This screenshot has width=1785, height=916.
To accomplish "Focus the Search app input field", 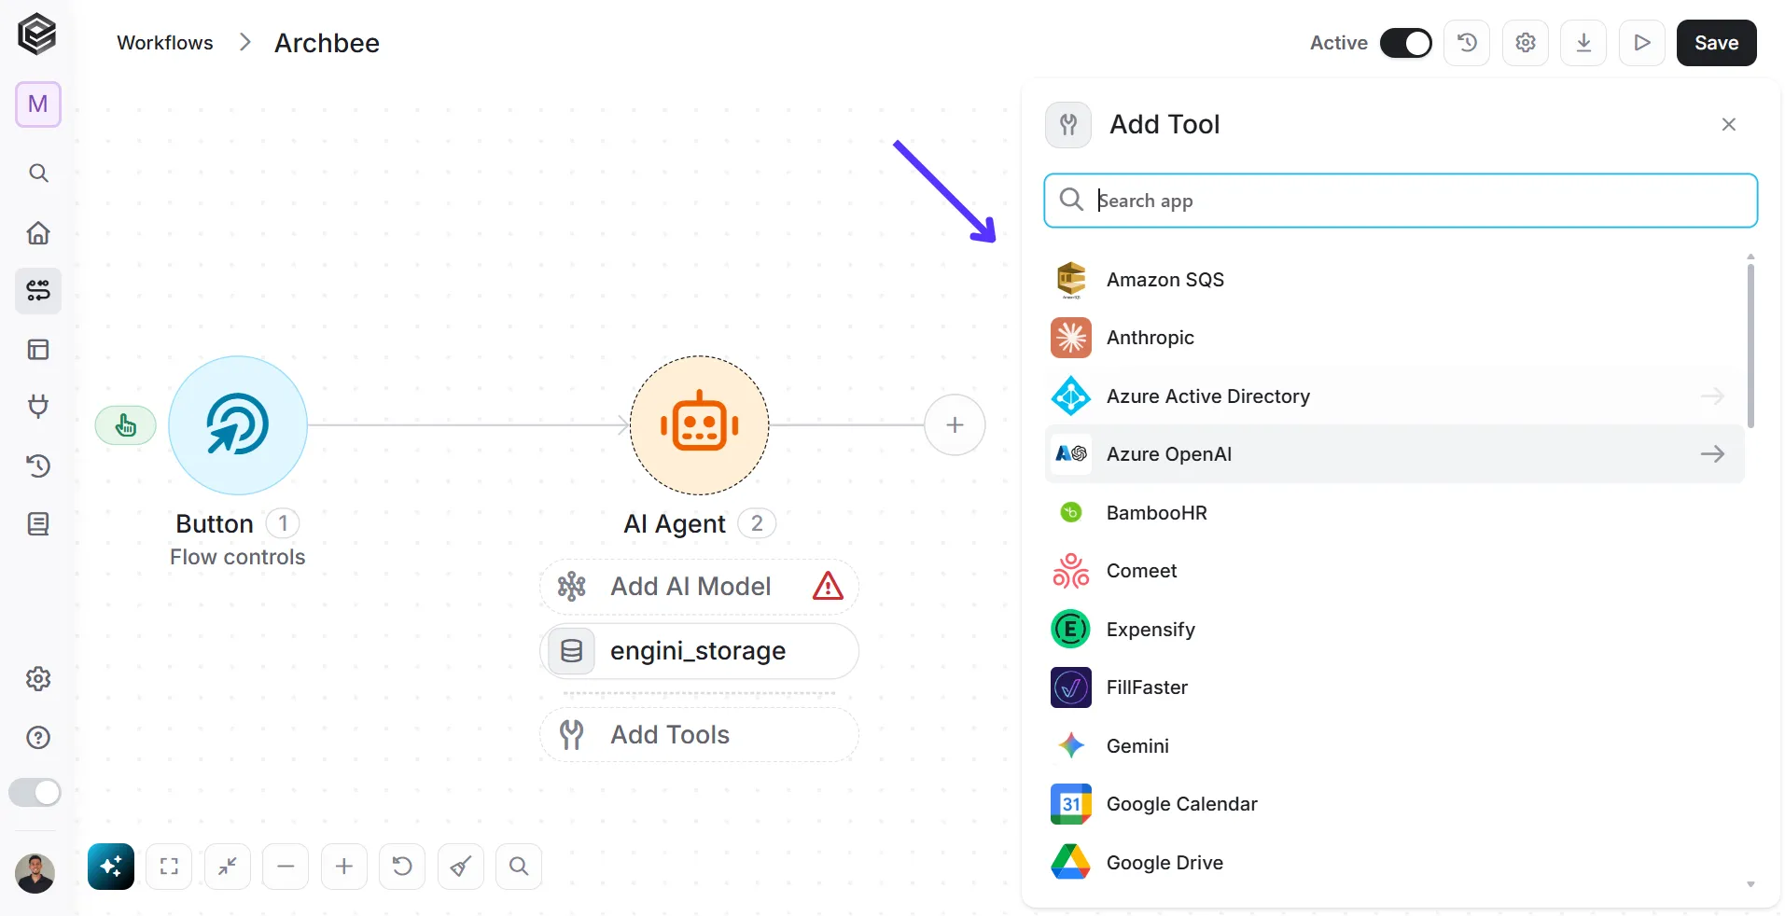I will pos(1401,201).
